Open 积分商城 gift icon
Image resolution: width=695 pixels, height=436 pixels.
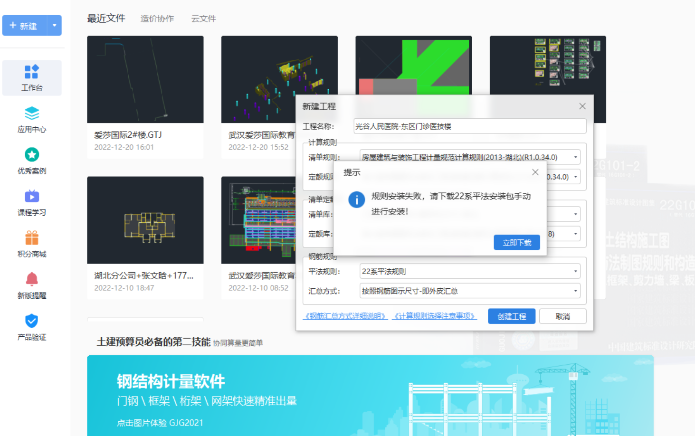32,237
